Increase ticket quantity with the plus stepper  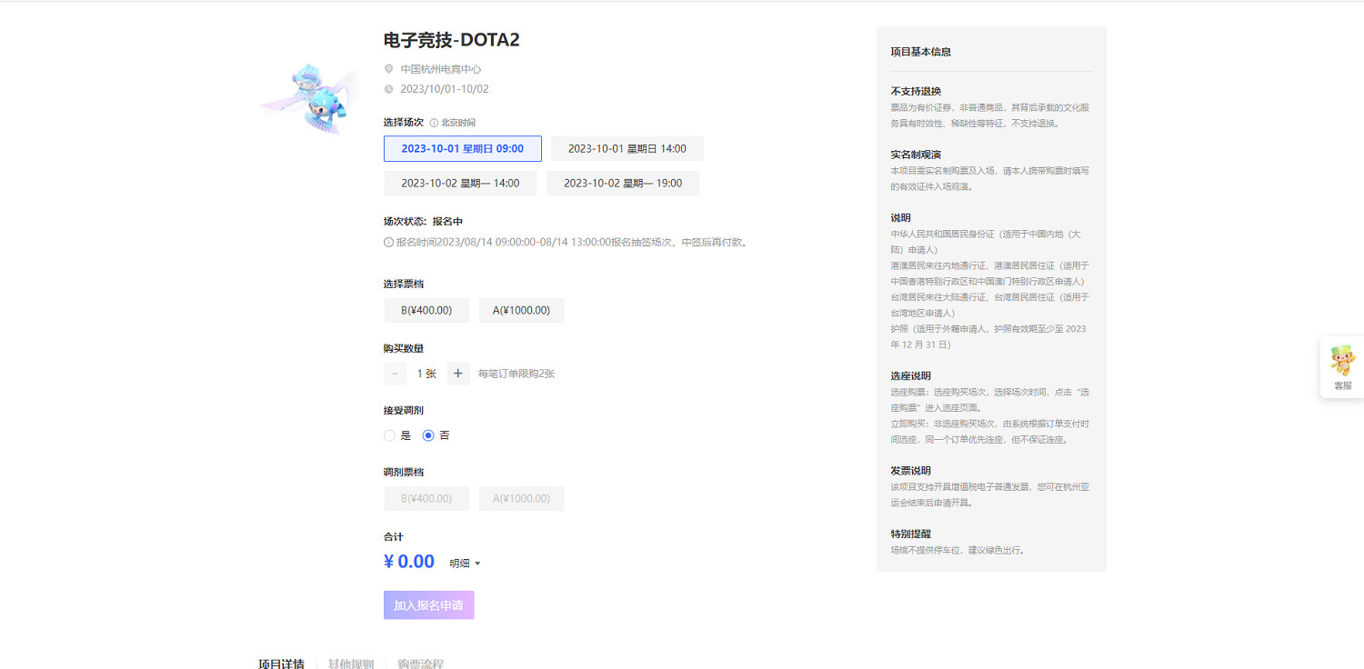[458, 374]
